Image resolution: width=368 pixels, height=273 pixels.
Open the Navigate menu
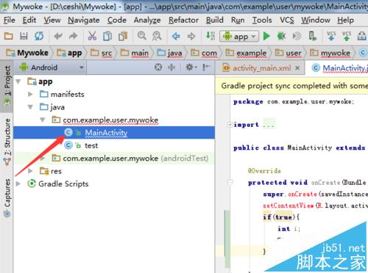click(x=84, y=20)
